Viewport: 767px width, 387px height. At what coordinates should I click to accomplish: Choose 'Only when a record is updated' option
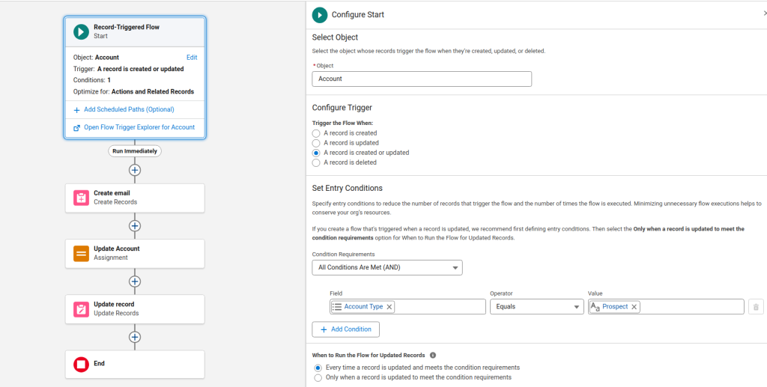[318, 377]
